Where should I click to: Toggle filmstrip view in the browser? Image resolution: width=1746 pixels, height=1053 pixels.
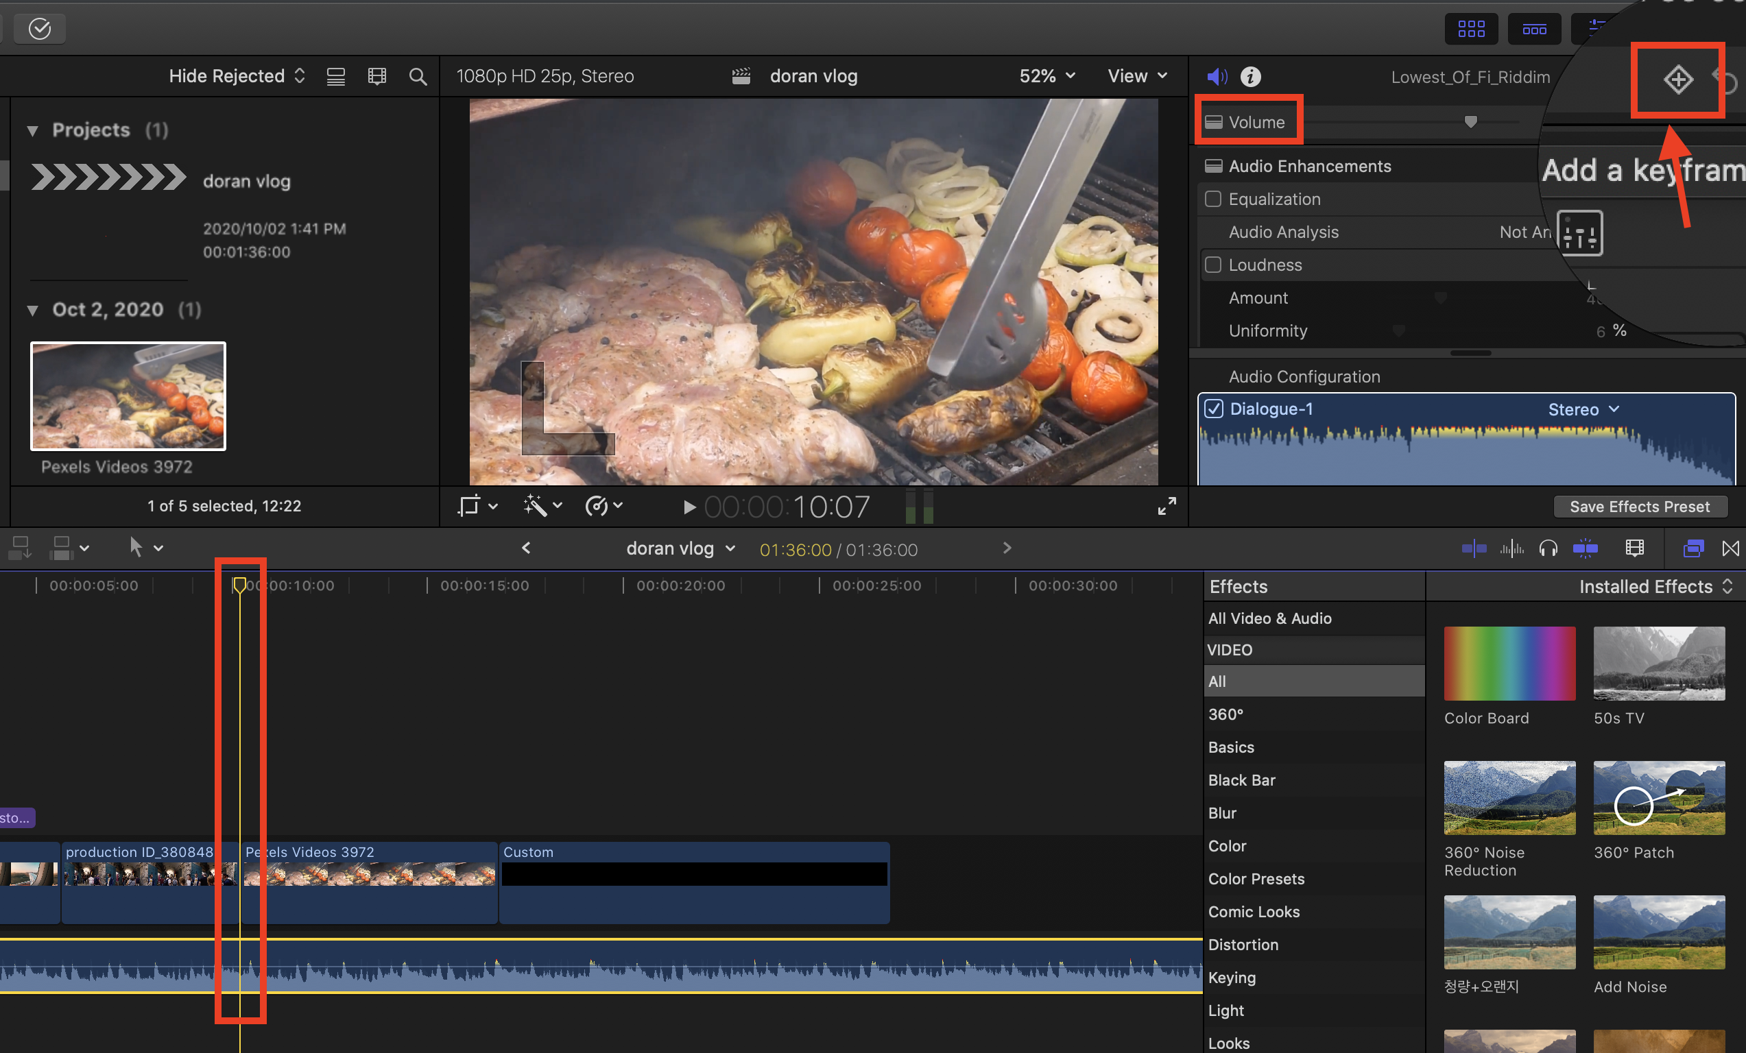[x=377, y=77]
